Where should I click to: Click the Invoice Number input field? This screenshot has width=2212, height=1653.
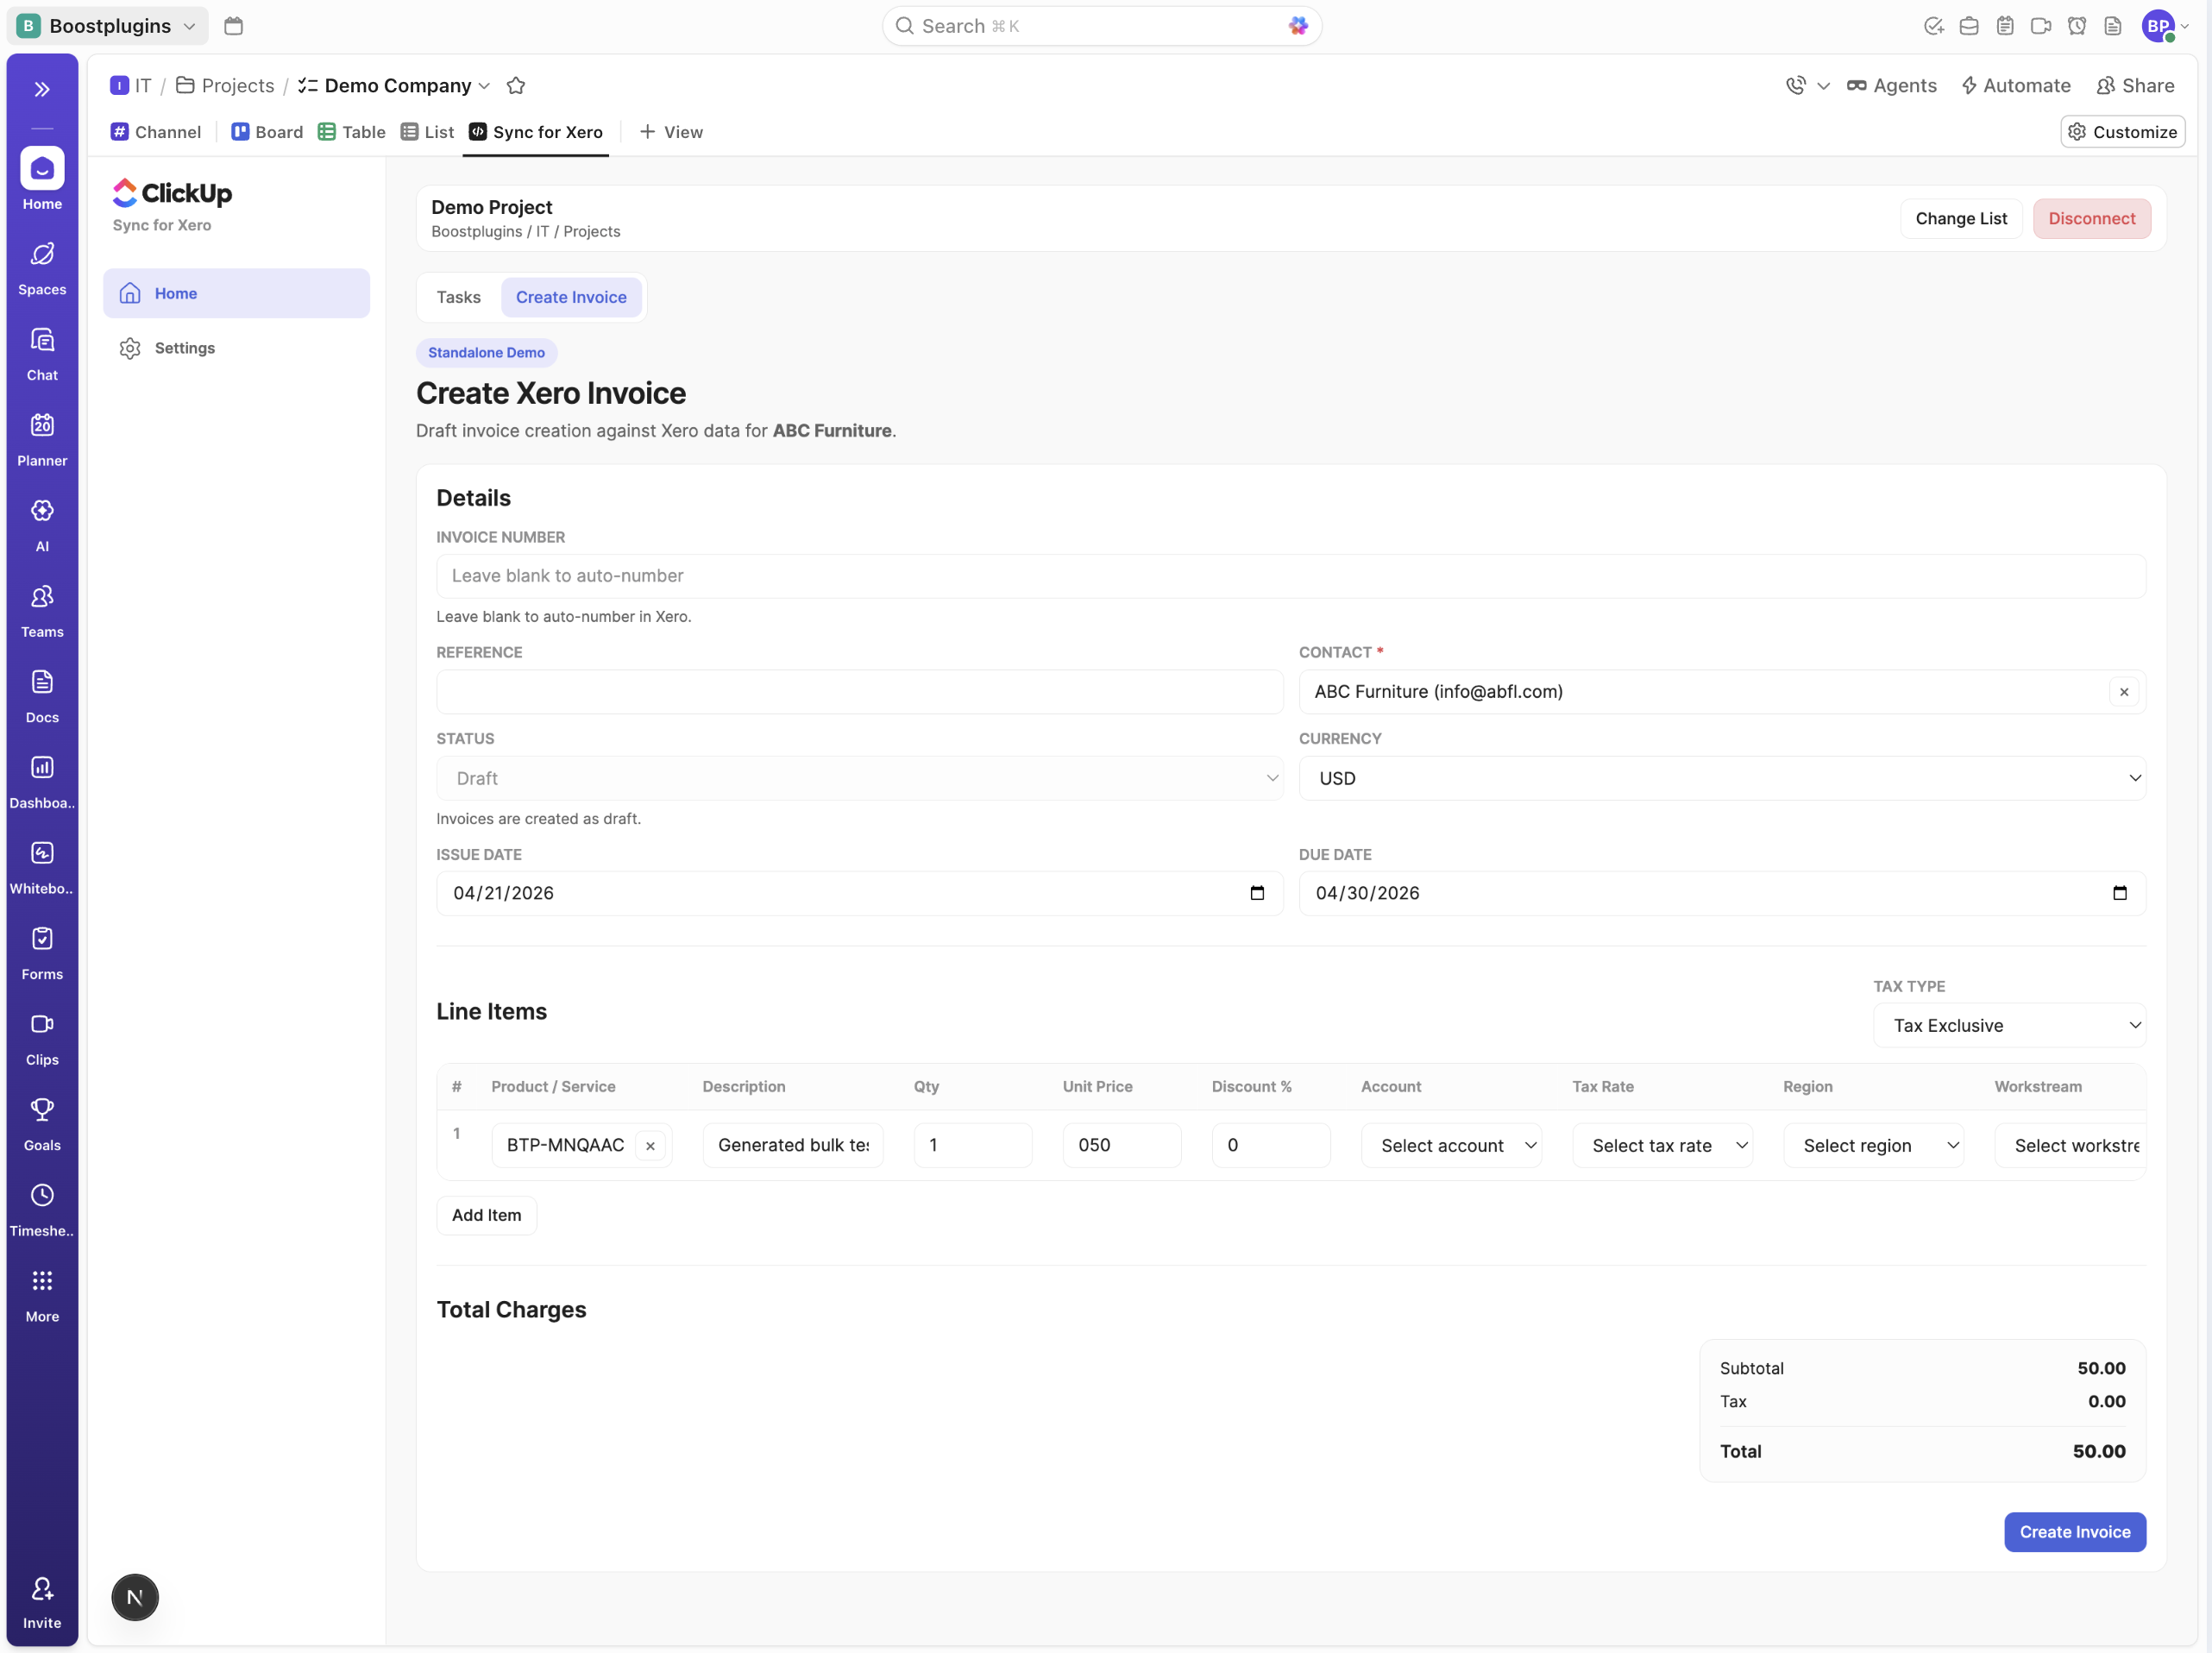point(1290,576)
